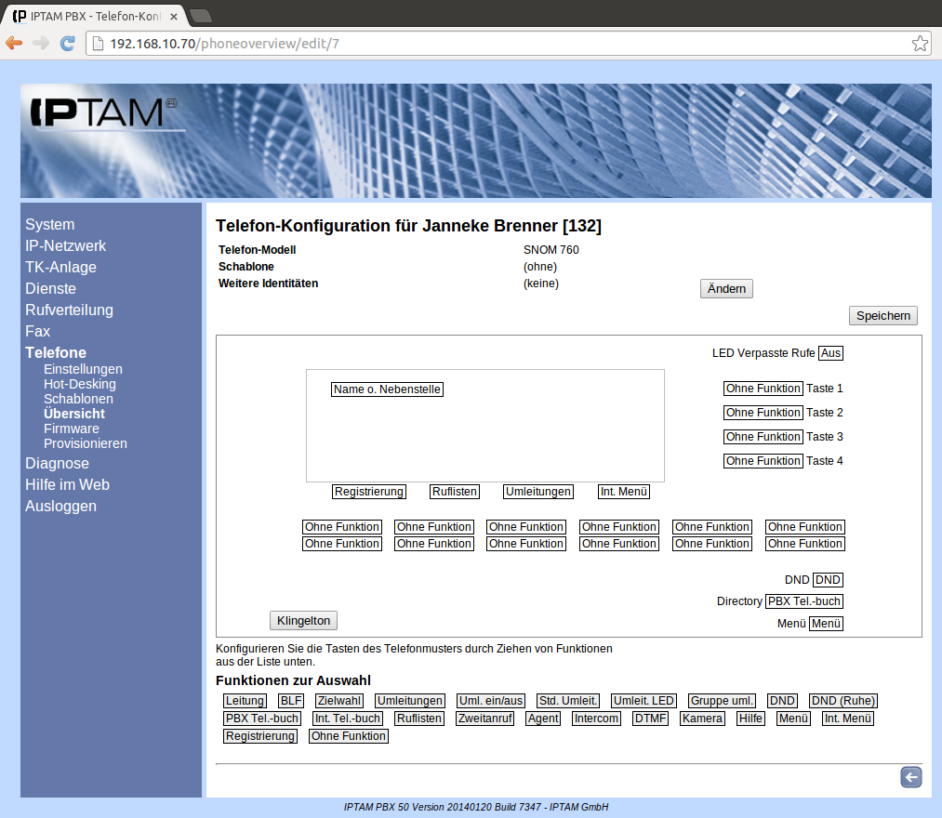
Task: Reload the page with browser refresh icon
Action: click(68, 43)
